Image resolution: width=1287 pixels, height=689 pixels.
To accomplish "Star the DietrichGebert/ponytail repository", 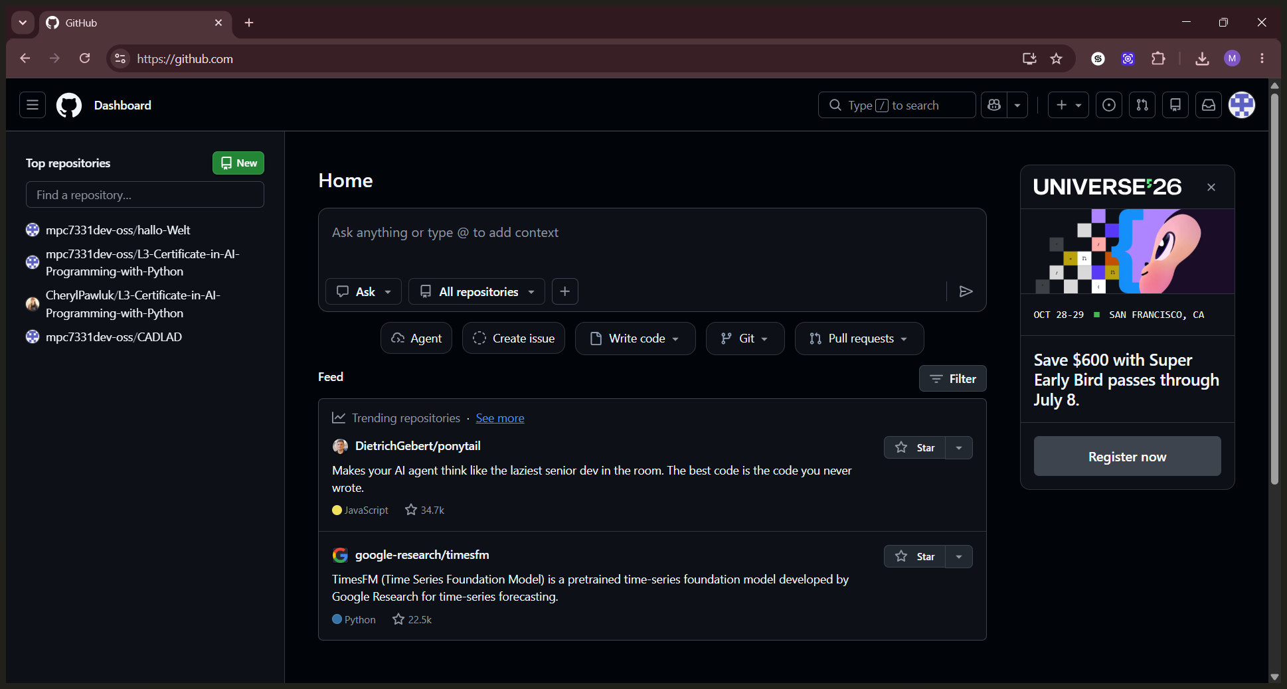I will click(914, 447).
